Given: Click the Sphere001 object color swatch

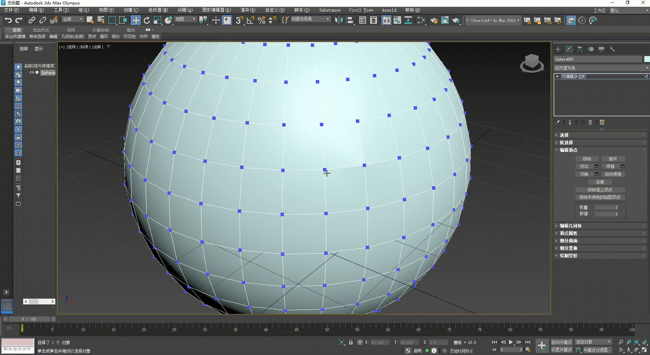Looking at the screenshot, I should click(x=647, y=59).
